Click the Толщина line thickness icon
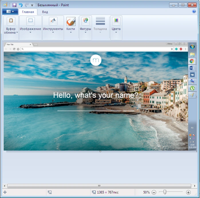 [100, 21]
